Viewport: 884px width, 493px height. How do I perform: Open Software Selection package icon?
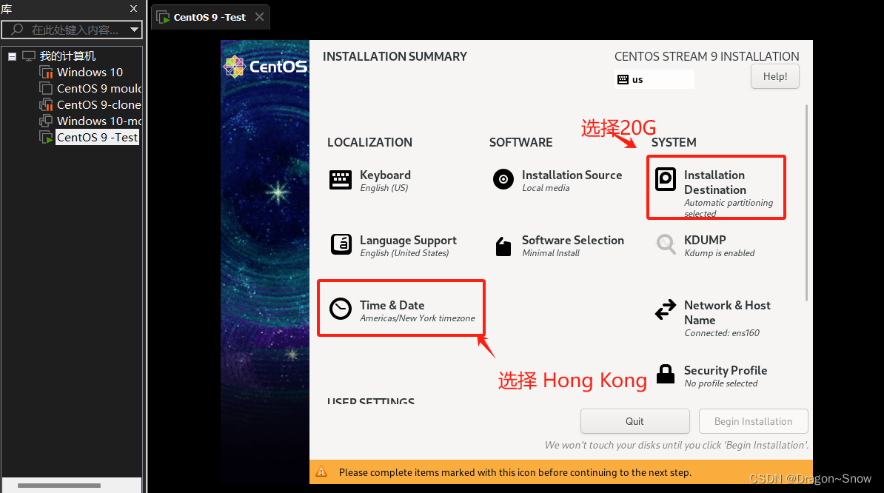coord(503,246)
